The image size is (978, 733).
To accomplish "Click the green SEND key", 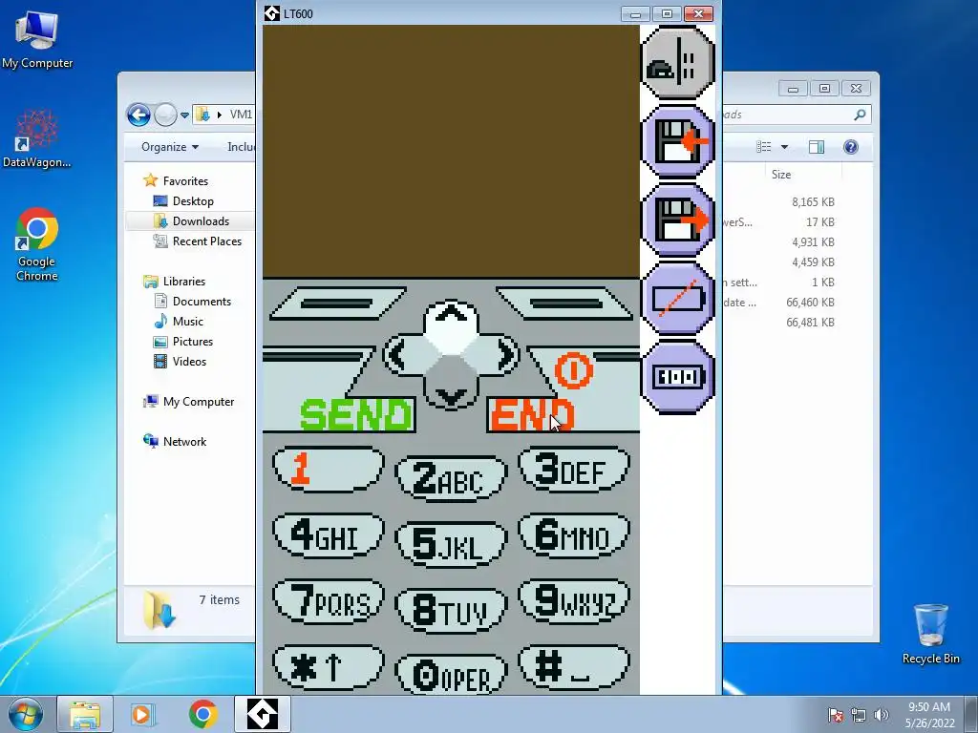I will pyautogui.click(x=356, y=414).
